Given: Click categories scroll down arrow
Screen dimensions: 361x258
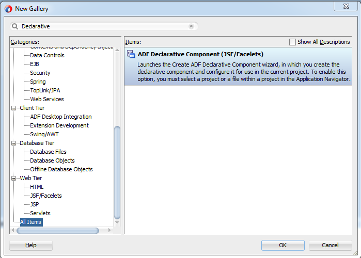Looking at the screenshot, I should coord(117,222).
